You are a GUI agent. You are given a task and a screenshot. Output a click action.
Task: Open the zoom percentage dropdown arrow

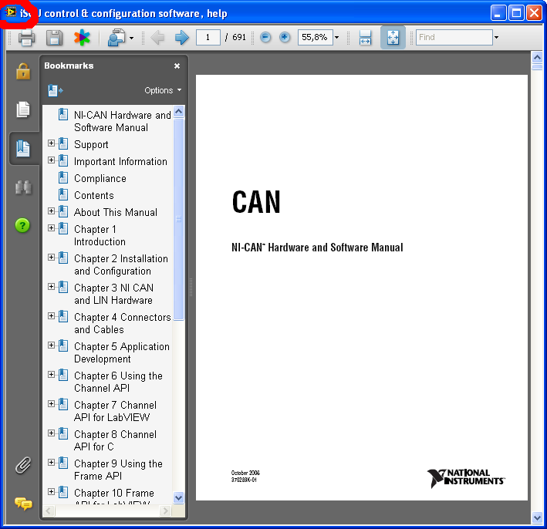pyautogui.click(x=336, y=37)
